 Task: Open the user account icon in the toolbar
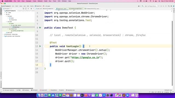(139, 6)
